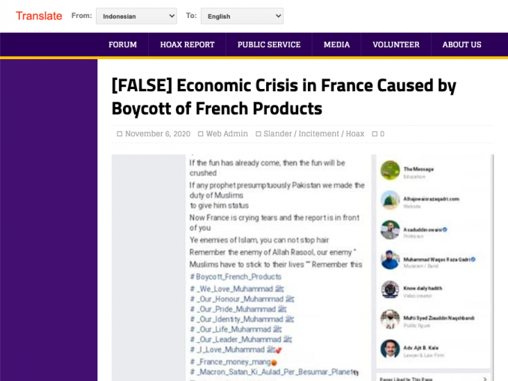This screenshot has width=508, height=381.
Task: Click The Message page avatar
Action: pyautogui.click(x=390, y=170)
